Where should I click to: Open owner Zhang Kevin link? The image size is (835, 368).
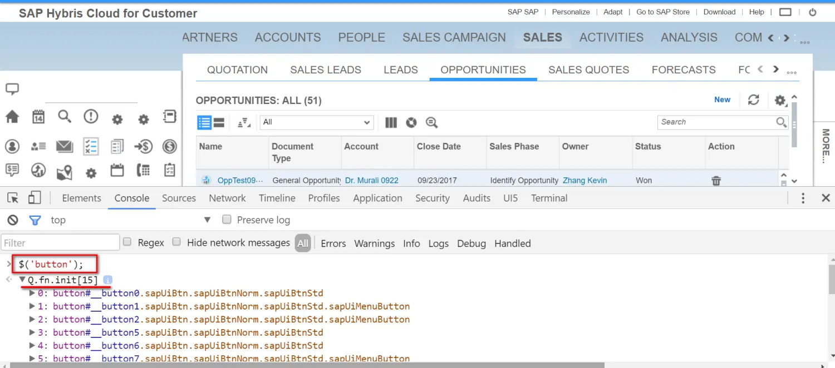click(x=585, y=180)
